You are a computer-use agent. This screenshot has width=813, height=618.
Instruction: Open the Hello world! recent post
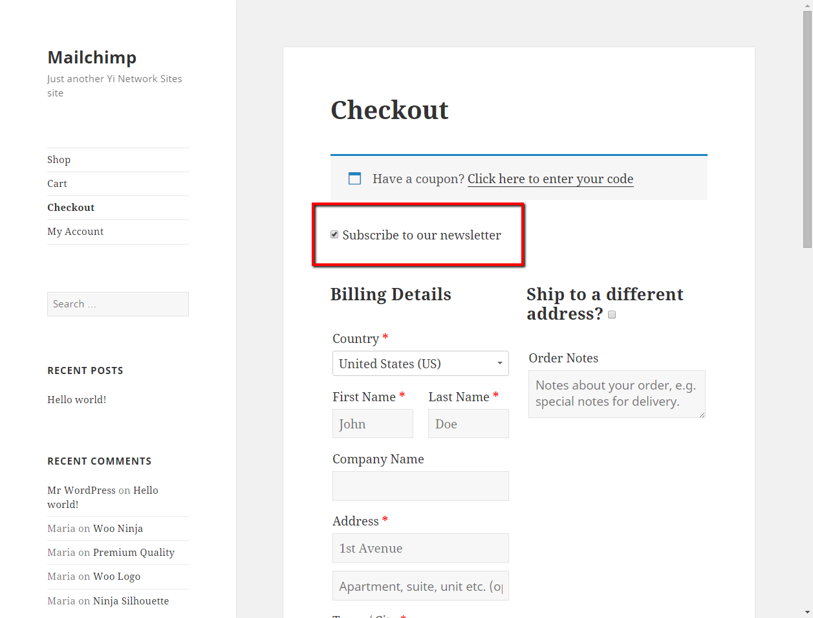[x=77, y=400]
